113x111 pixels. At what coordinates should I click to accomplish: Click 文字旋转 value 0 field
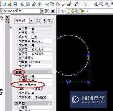coord(42,58)
